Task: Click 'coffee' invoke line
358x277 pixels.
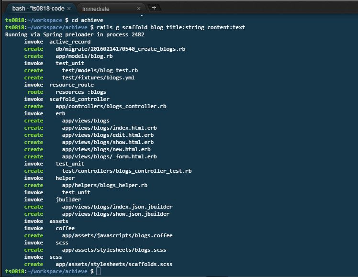Action: point(65,228)
